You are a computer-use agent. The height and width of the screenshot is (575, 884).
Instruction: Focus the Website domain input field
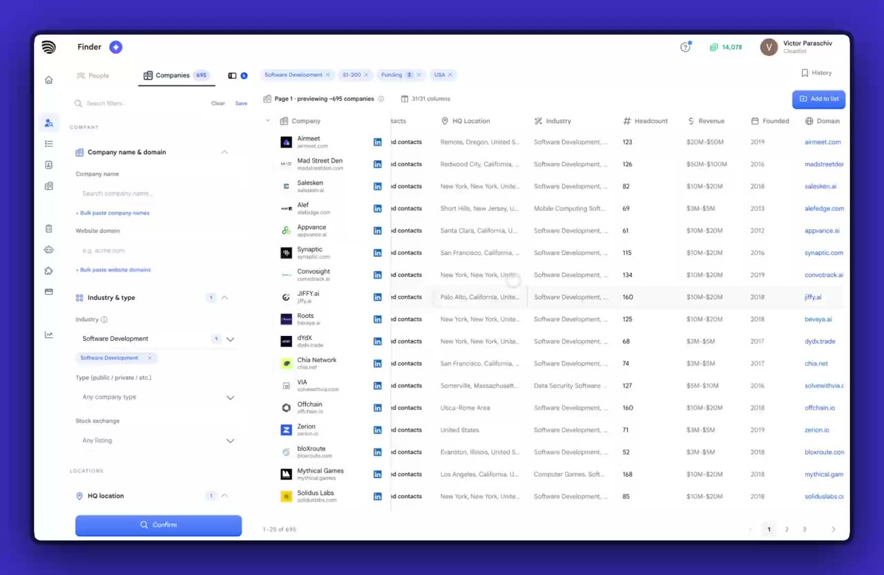(x=157, y=250)
